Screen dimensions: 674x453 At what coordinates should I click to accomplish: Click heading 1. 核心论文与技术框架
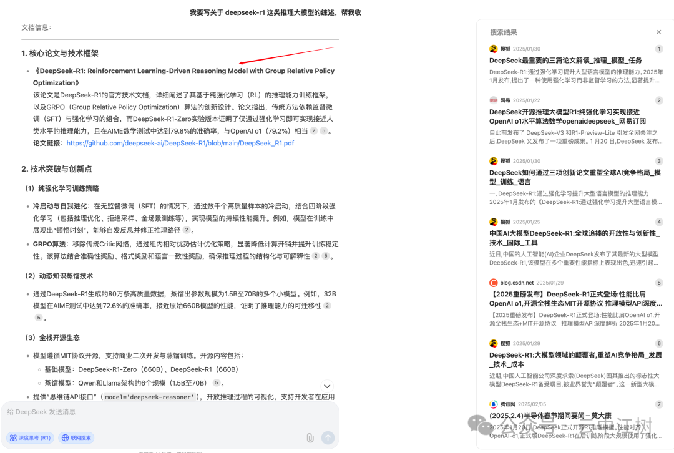pyautogui.click(x=60, y=53)
